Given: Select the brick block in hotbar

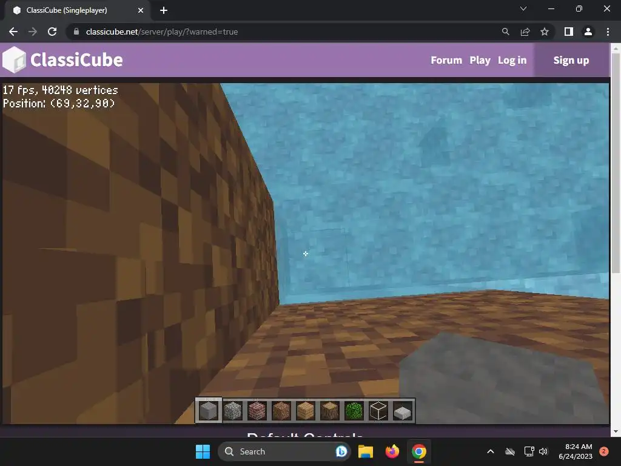Looking at the screenshot, I should (257, 411).
